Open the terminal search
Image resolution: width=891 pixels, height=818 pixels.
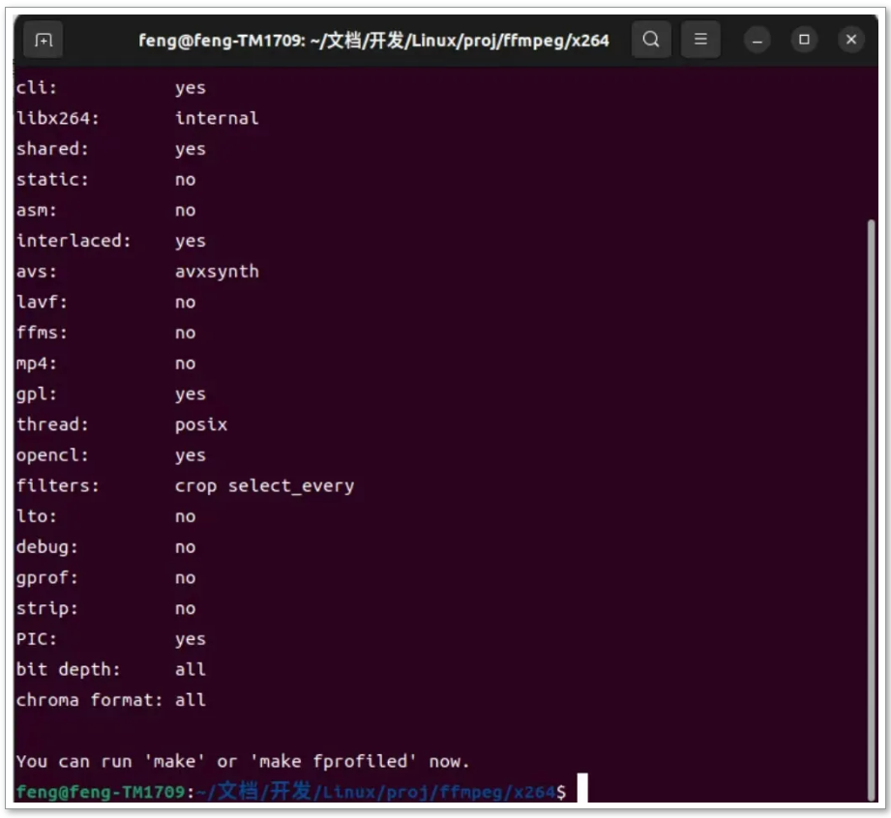coord(651,40)
